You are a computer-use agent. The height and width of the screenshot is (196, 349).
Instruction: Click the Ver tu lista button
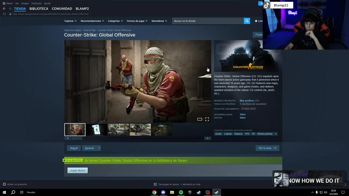267,148
